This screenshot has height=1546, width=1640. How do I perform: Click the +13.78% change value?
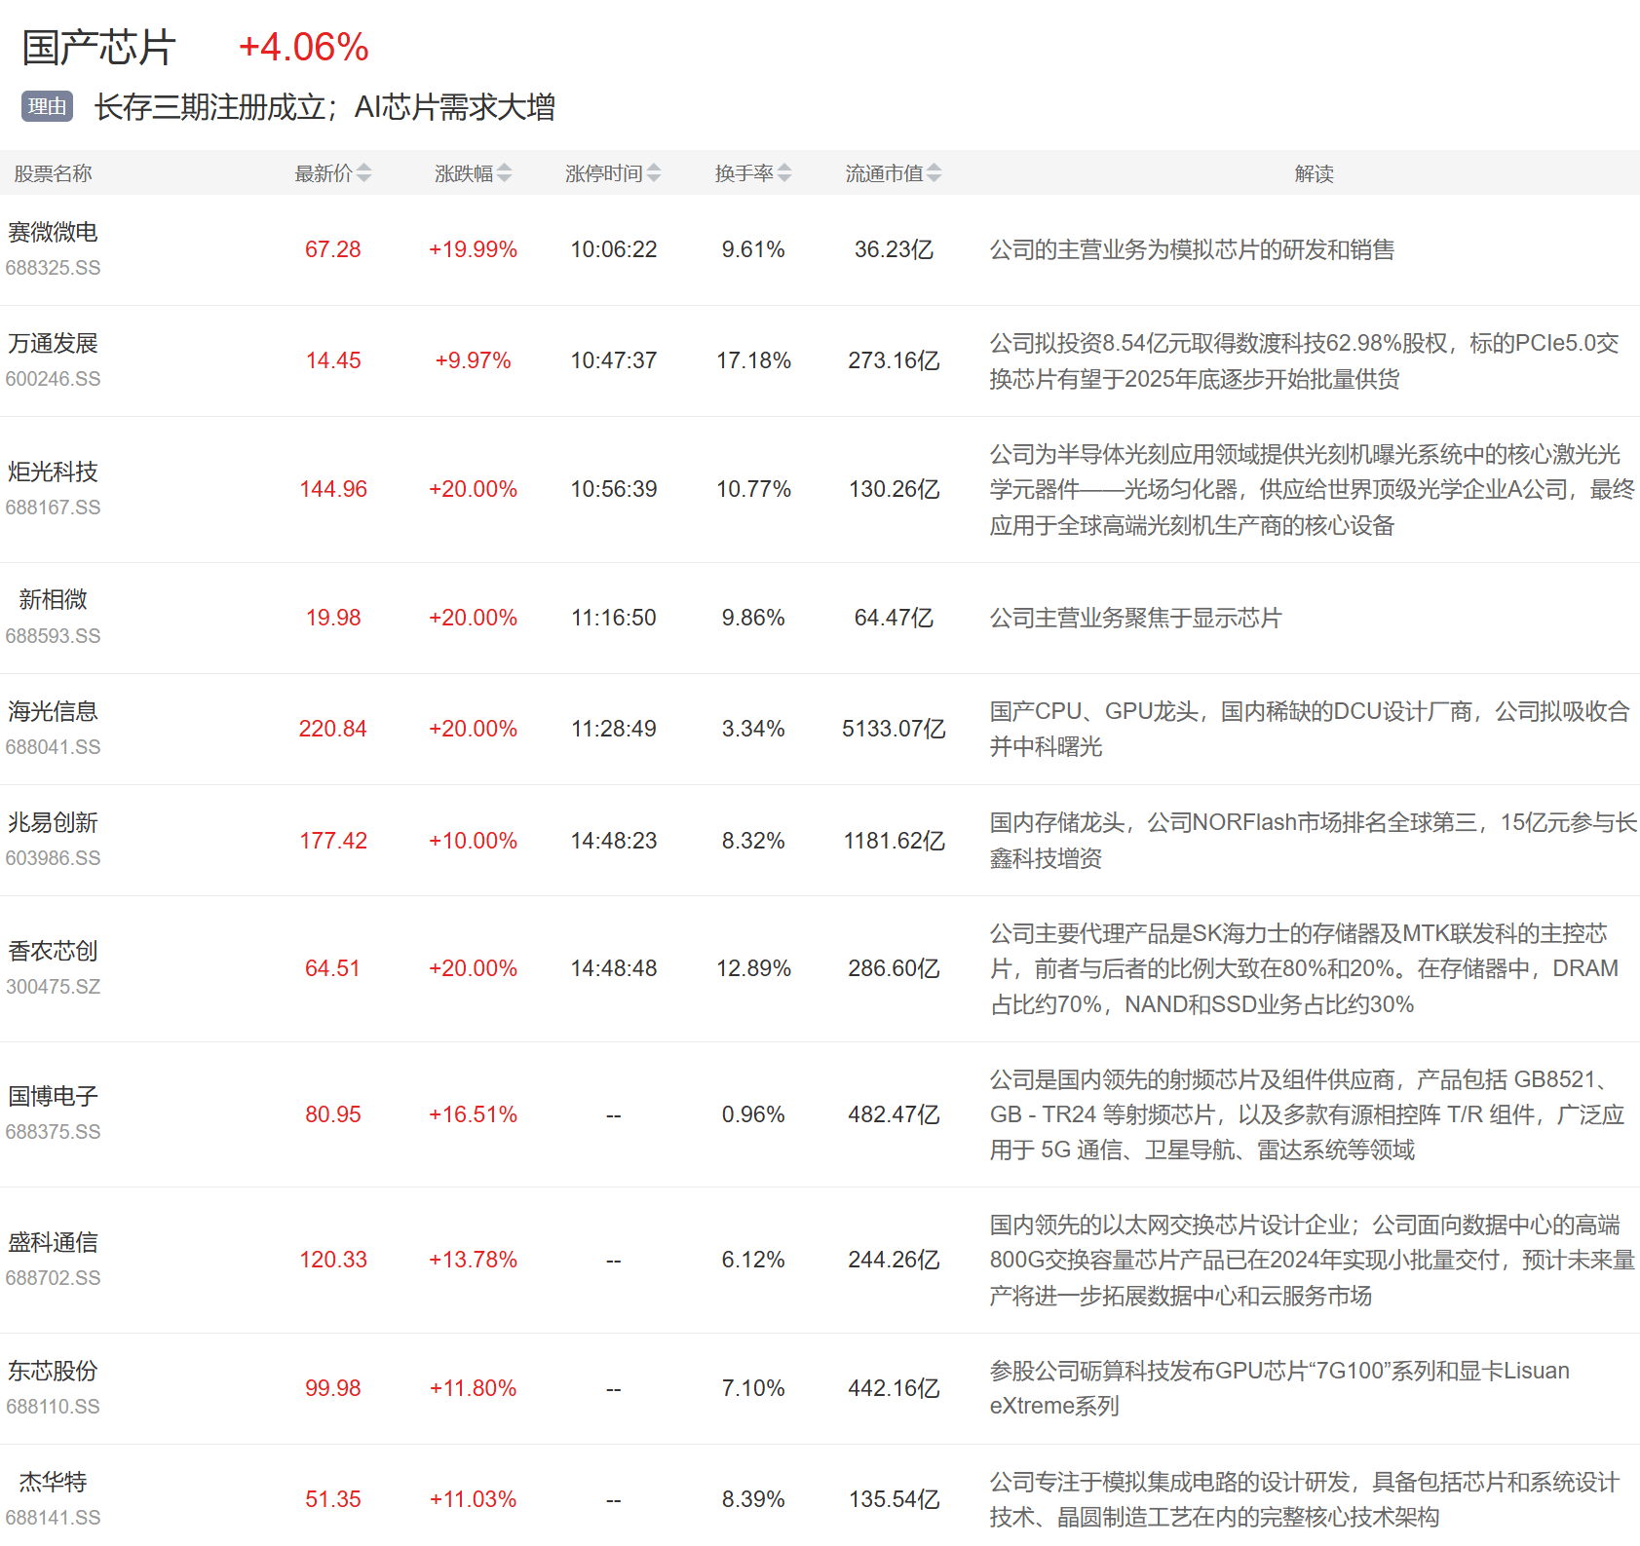473,1260
